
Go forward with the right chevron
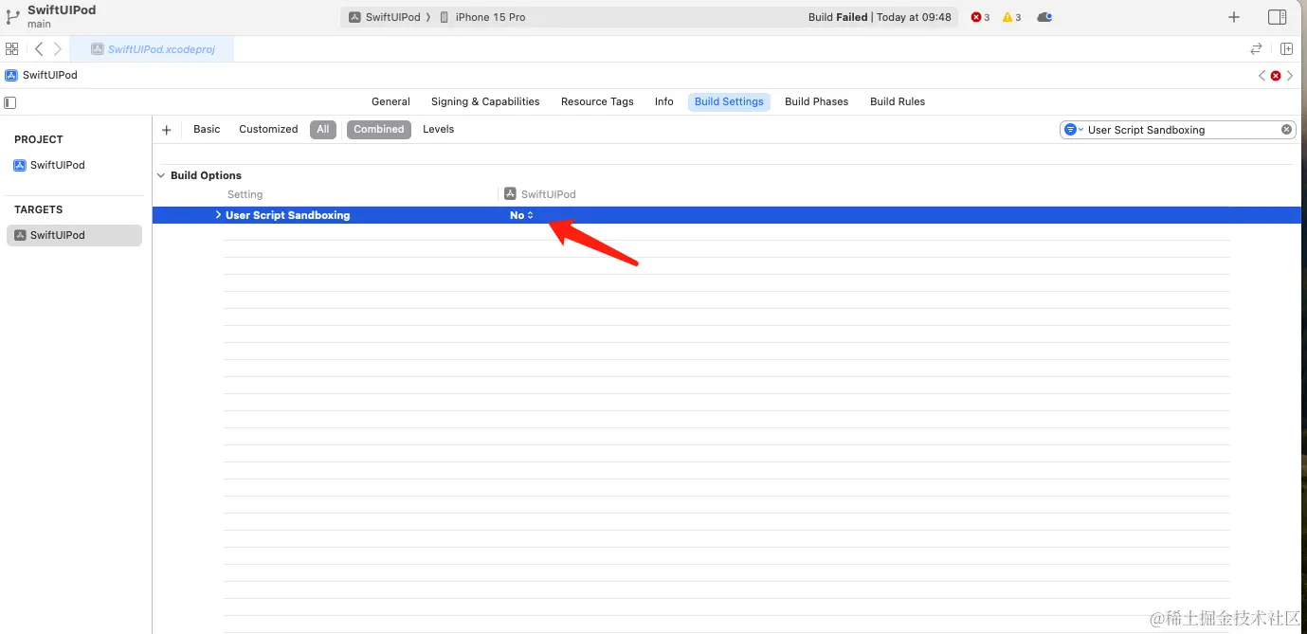point(58,48)
